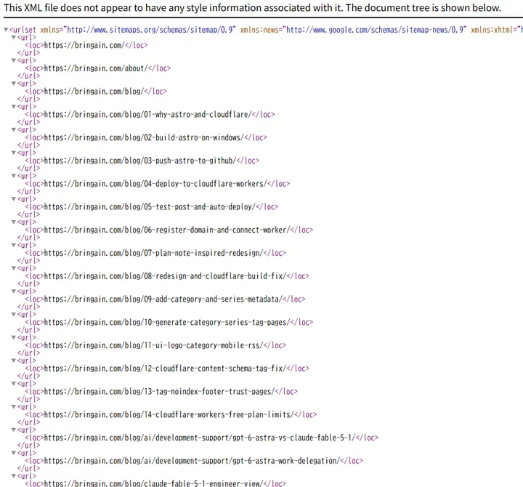Click the "https://bringain.com/blog/" loc text

[94, 92]
